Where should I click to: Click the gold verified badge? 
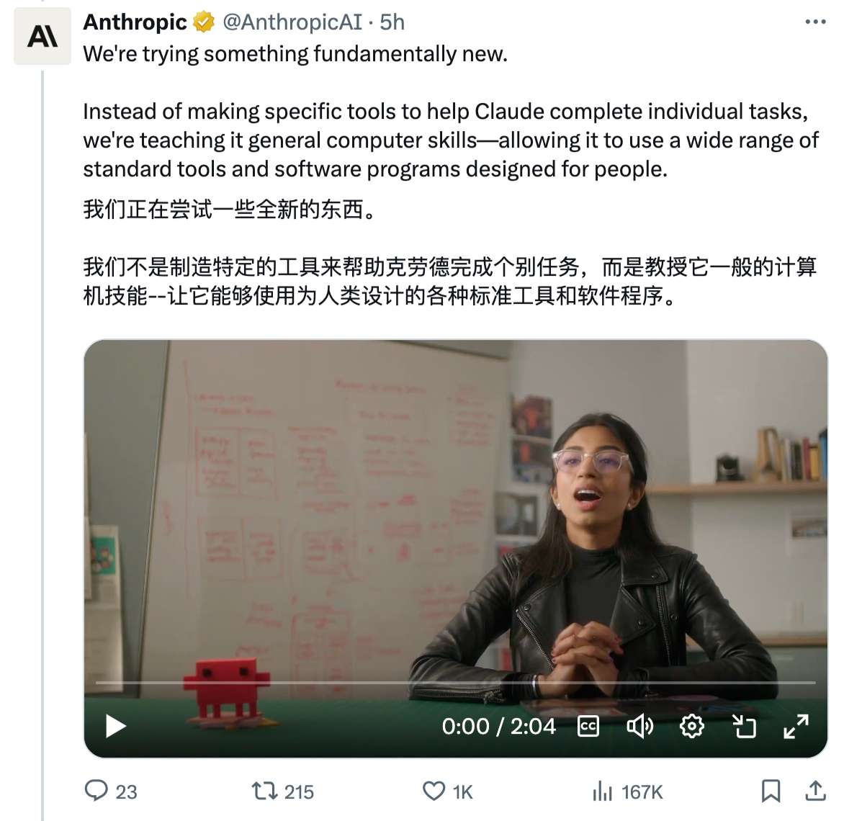[204, 22]
